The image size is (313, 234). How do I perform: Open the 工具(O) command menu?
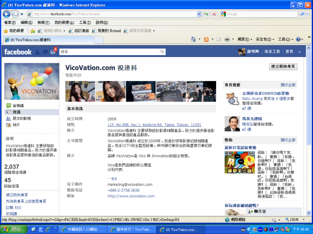(x=286, y=39)
